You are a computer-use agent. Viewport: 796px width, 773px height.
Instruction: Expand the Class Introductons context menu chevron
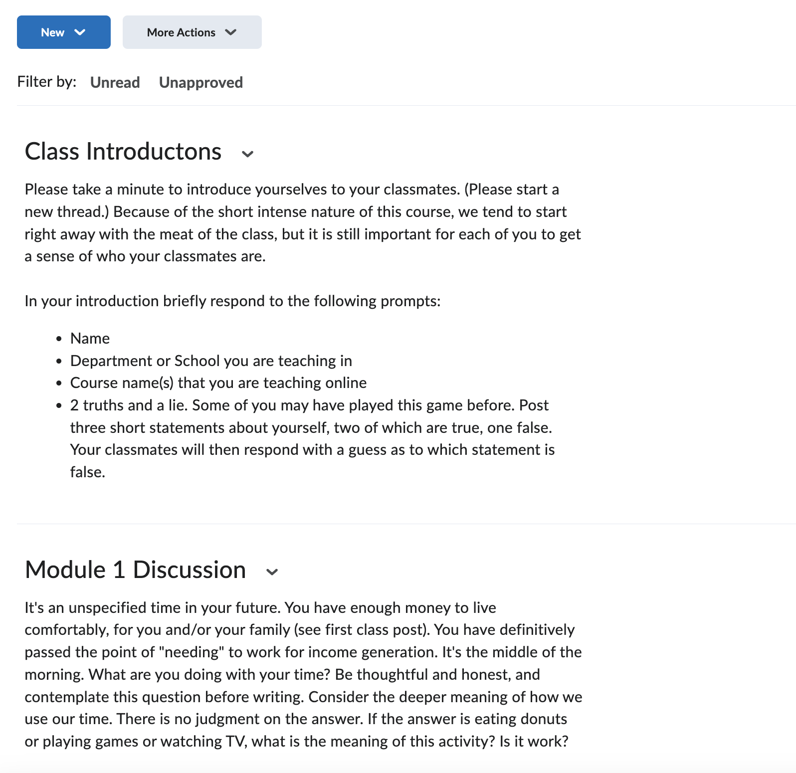click(x=248, y=154)
